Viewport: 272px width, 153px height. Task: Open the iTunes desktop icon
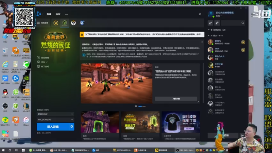[x=26, y=121]
